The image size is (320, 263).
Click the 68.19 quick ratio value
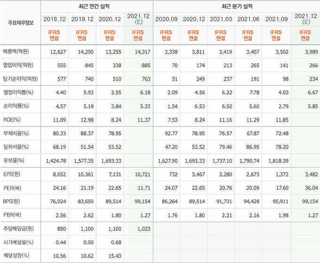pyautogui.click(x=59, y=147)
